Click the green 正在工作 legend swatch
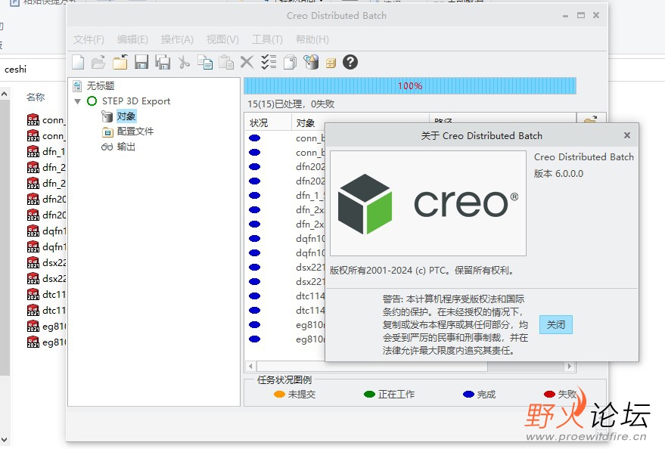 tap(369, 395)
